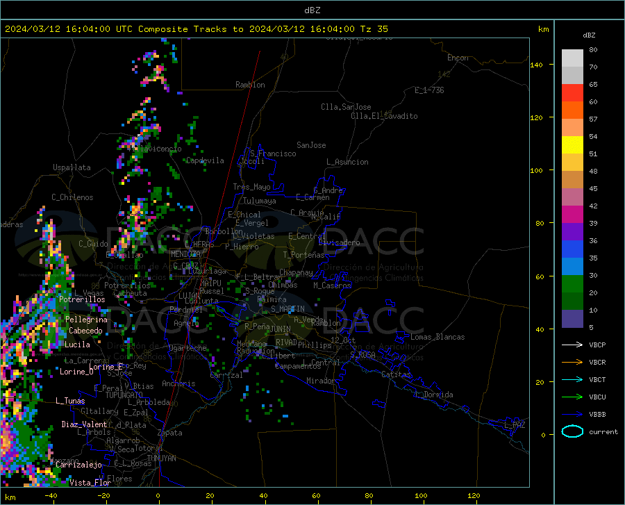Screen dimensions: 625x505
Task: Click the 'L_Asuncion' place label
Action: pos(347,162)
